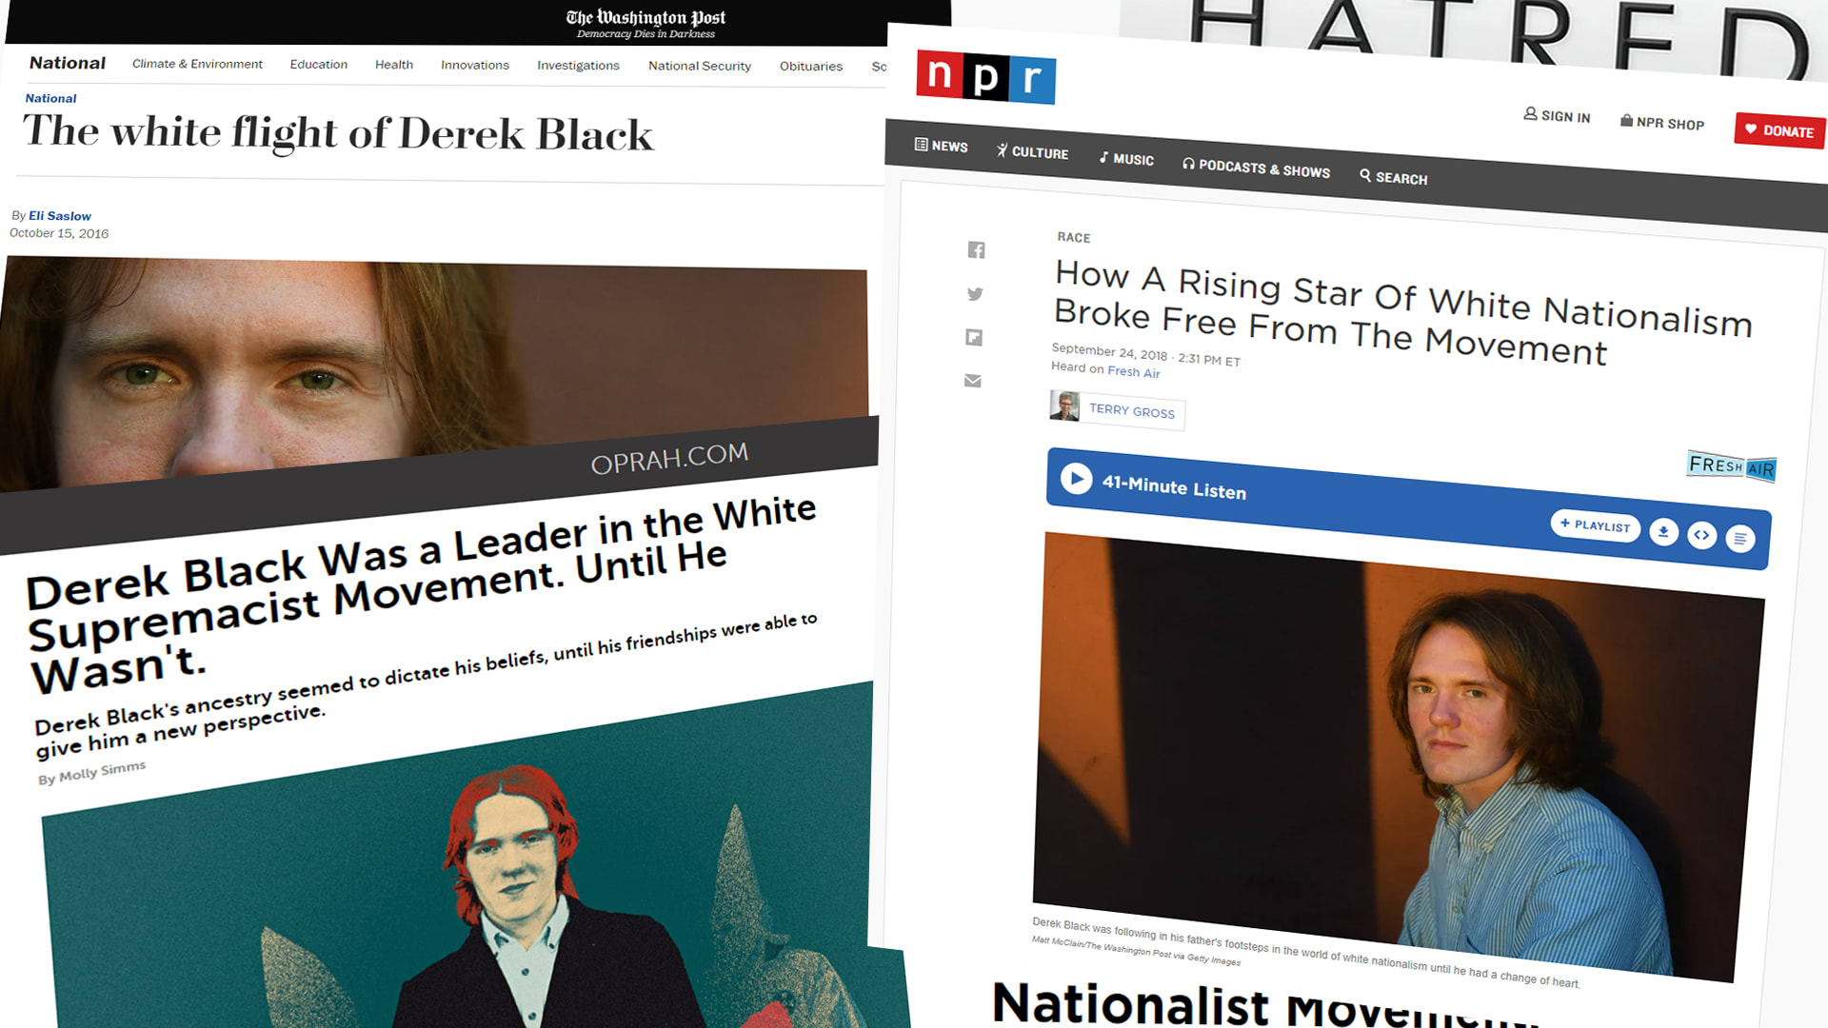Share article by email icon
This screenshot has width=1828, height=1028.
point(972,381)
